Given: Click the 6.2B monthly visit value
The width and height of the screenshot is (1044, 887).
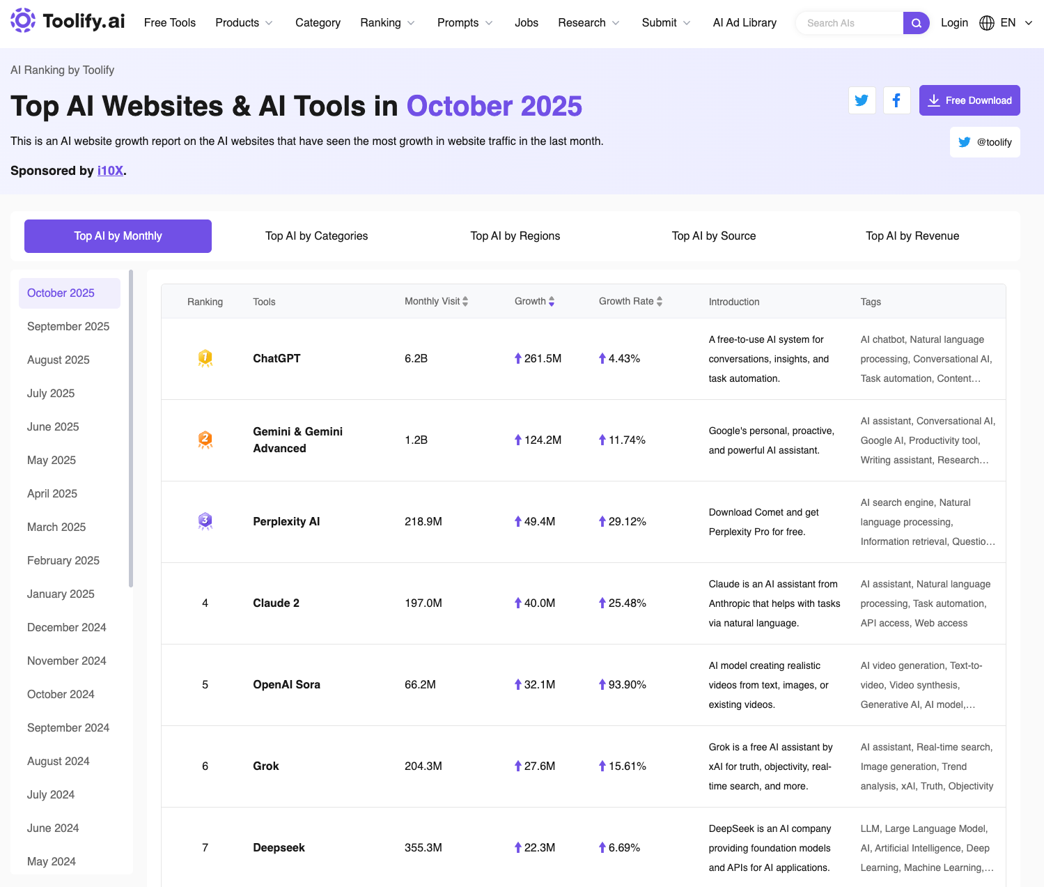Looking at the screenshot, I should (x=416, y=358).
